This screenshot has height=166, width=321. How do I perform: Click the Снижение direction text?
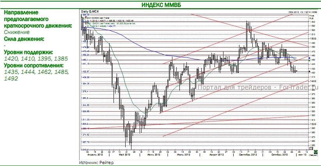(17, 32)
